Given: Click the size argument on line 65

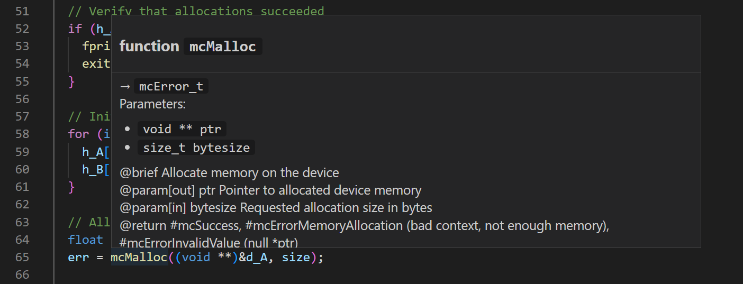Looking at the screenshot, I should [296, 258].
